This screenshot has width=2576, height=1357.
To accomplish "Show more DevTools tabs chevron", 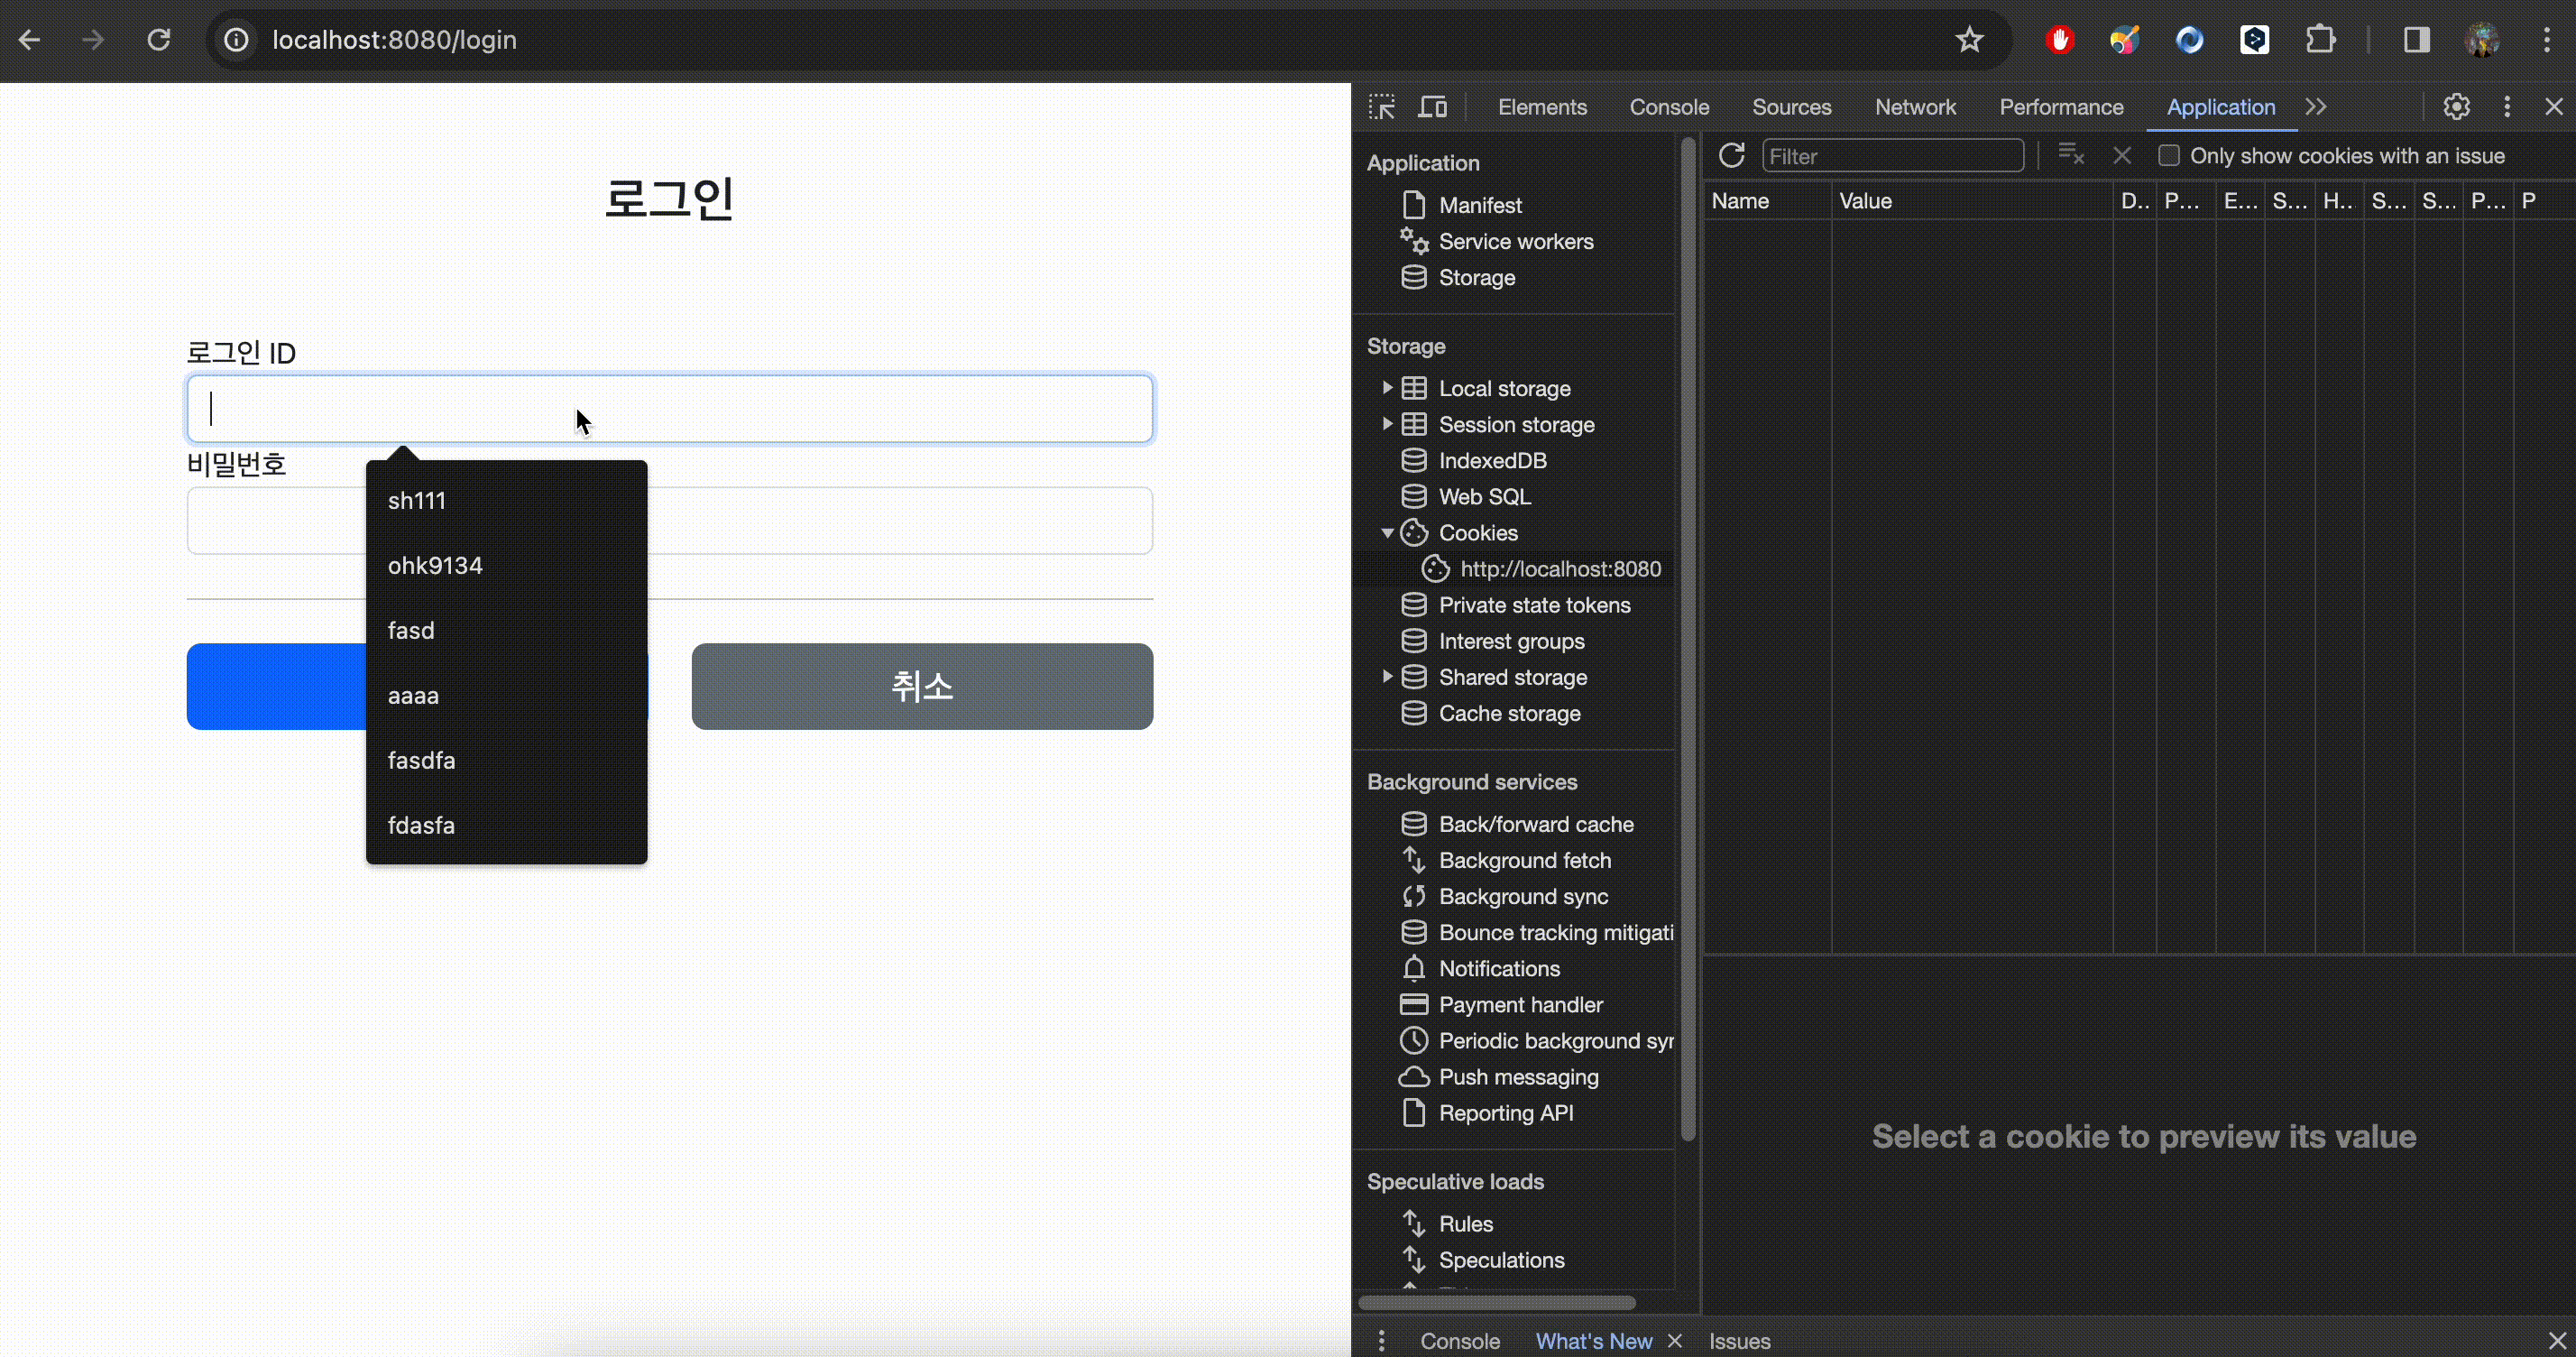I will point(2316,107).
